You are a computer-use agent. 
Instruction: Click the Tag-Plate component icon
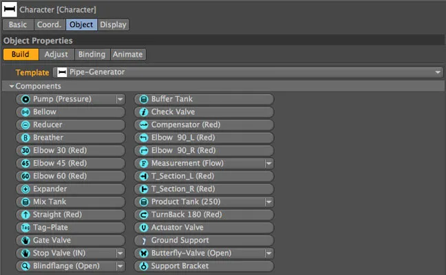(x=25, y=228)
